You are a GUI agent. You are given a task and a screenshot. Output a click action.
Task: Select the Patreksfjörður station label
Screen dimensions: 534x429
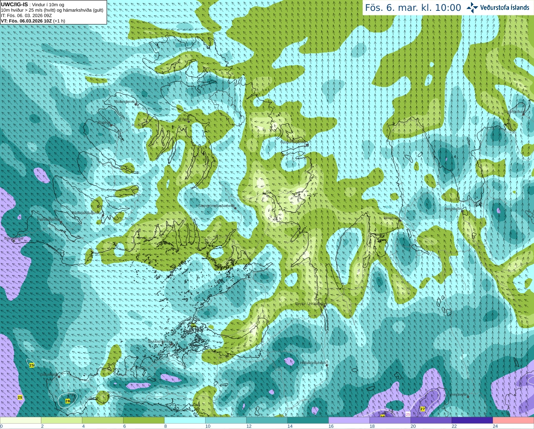(49, 219)
